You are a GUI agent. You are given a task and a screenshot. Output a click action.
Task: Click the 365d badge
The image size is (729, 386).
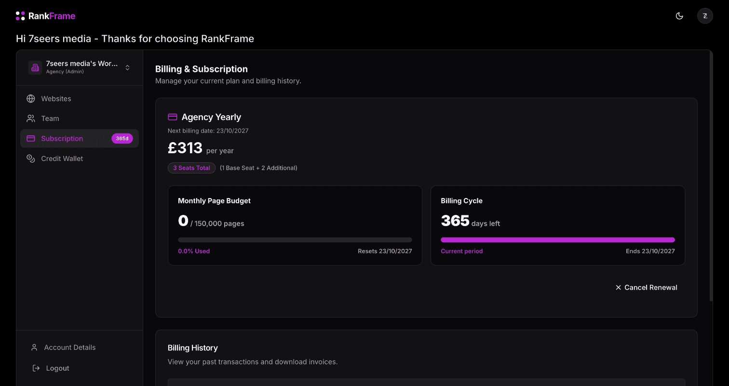(x=122, y=139)
